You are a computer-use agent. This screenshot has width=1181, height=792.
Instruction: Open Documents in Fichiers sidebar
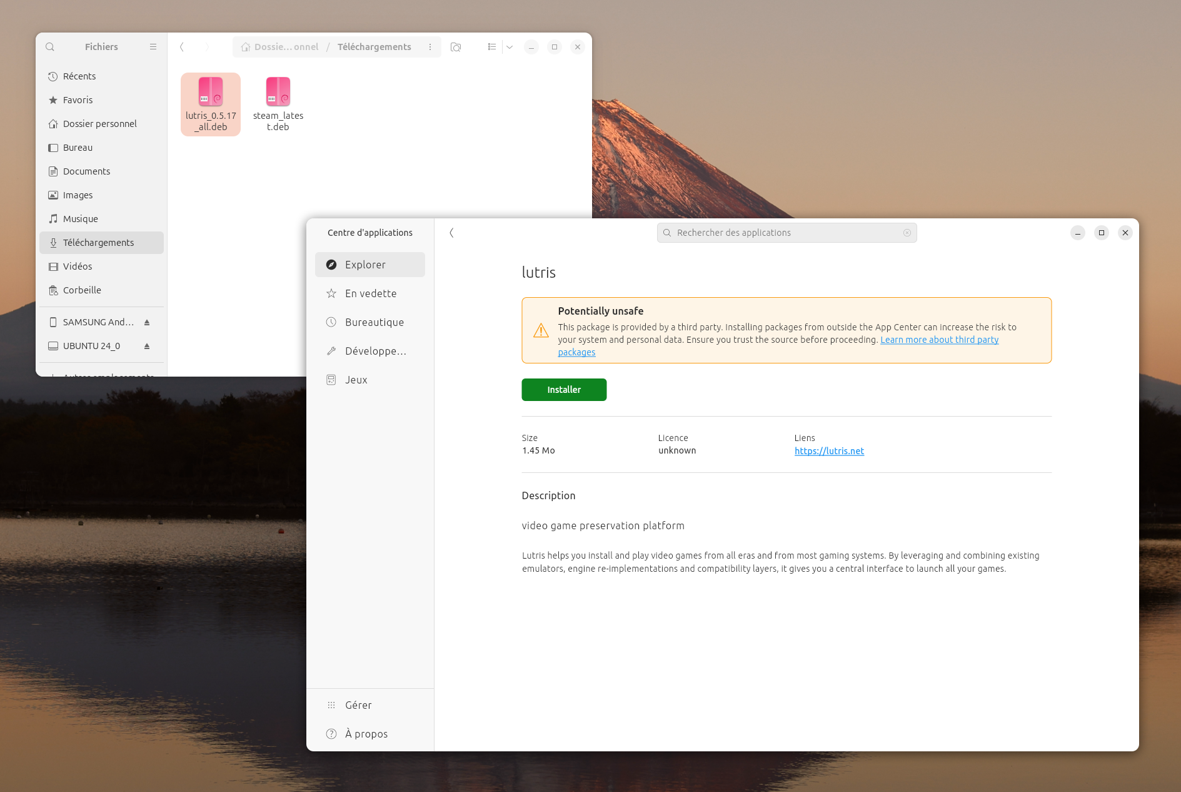point(101,171)
